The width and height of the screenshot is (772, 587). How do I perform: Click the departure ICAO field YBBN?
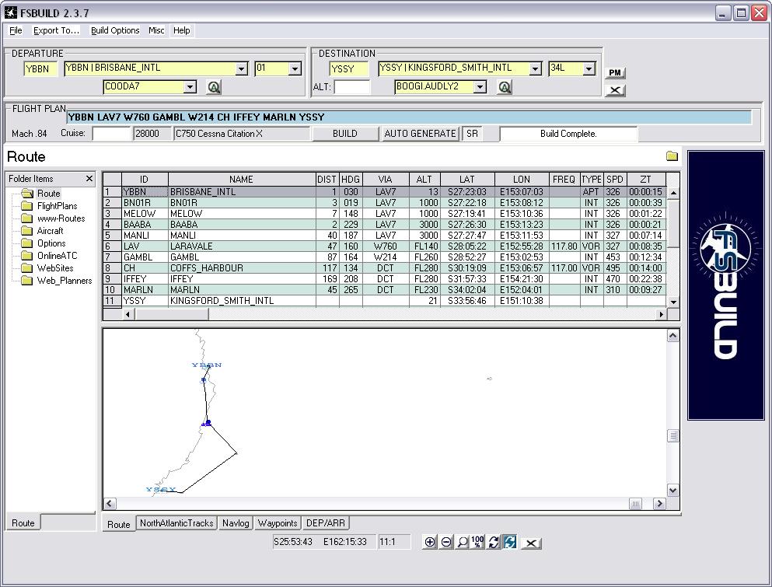click(41, 69)
